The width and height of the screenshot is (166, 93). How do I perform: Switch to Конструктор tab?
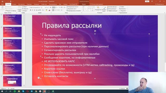point(21,4)
